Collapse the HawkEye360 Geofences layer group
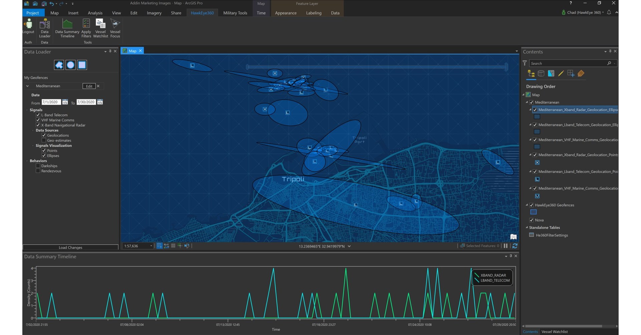The image size is (641, 335). (x=527, y=205)
